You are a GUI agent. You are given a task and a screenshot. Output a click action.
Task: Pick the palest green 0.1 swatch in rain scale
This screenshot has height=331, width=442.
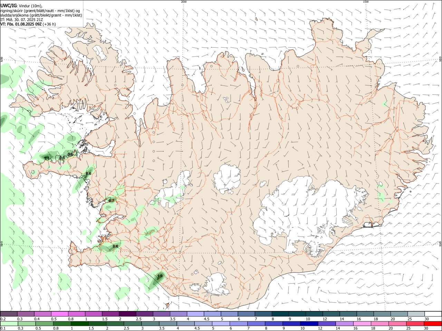[x=9, y=324]
